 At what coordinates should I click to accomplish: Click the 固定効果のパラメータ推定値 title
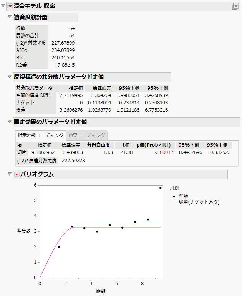click(50, 122)
